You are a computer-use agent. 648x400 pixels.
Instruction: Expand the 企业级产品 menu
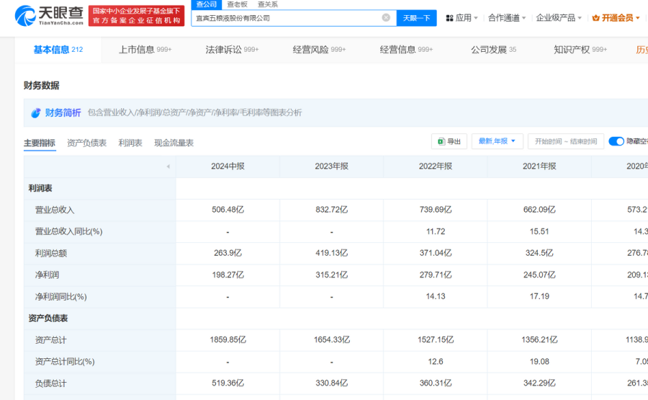tap(559, 17)
